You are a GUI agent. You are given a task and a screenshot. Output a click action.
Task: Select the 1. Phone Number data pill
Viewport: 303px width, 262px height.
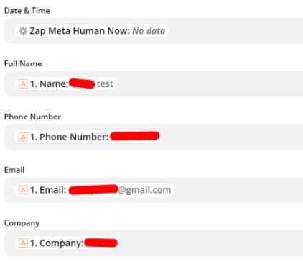(88, 137)
